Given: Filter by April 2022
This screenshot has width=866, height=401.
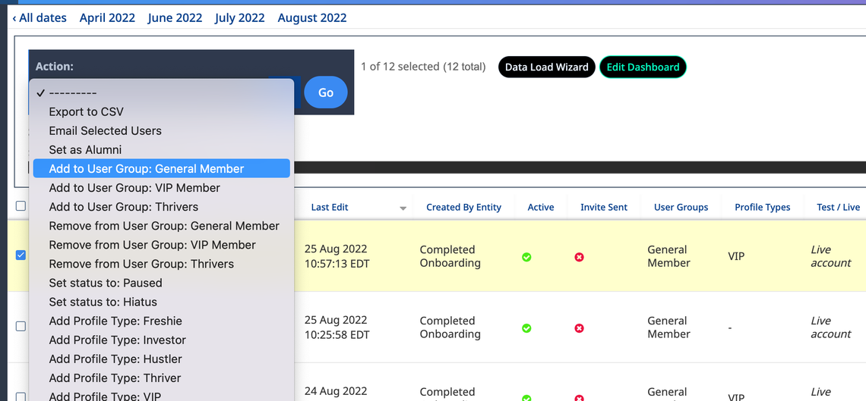Looking at the screenshot, I should click(107, 17).
